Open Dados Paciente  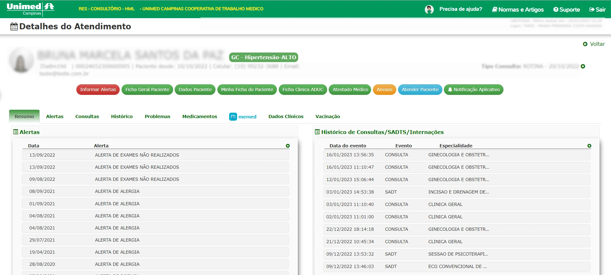(x=195, y=89)
